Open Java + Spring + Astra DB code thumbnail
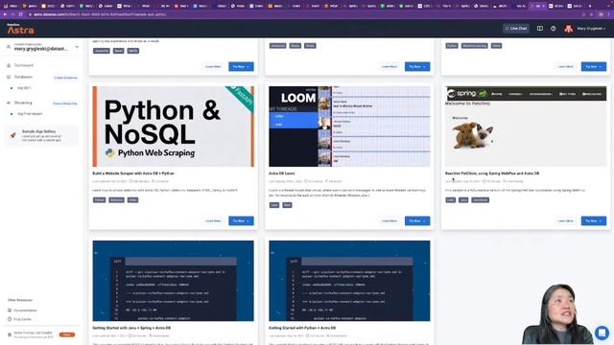 (x=173, y=281)
